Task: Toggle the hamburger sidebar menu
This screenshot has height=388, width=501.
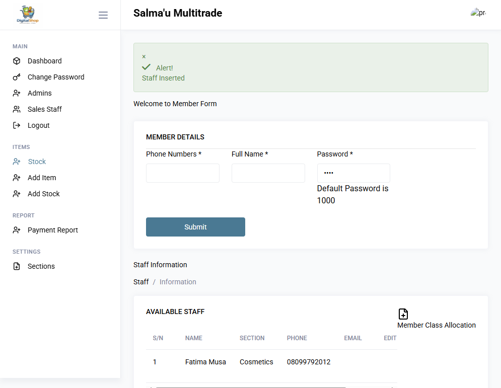Action: (103, 15)
